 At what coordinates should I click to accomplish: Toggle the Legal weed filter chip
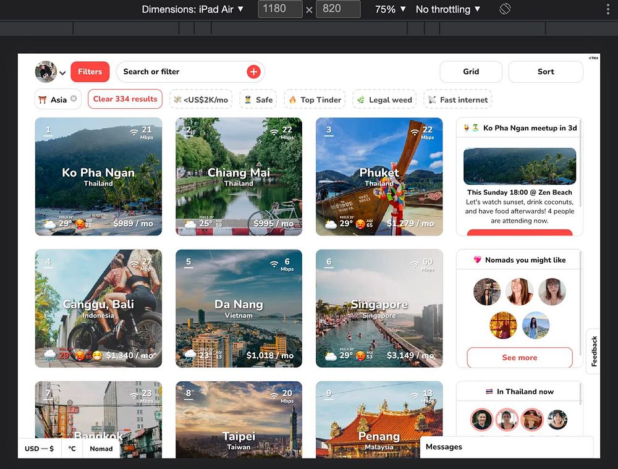tap(384, 99)
